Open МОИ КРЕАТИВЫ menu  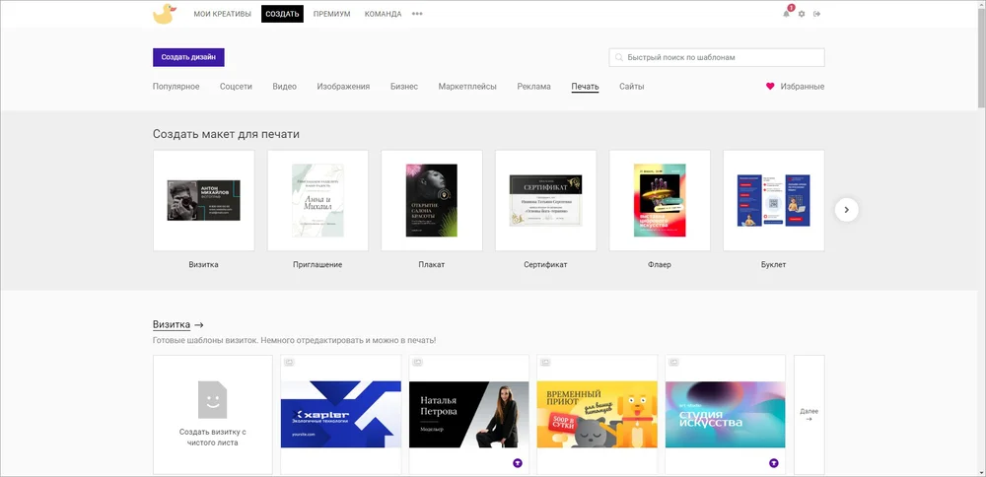pos(222,14)
